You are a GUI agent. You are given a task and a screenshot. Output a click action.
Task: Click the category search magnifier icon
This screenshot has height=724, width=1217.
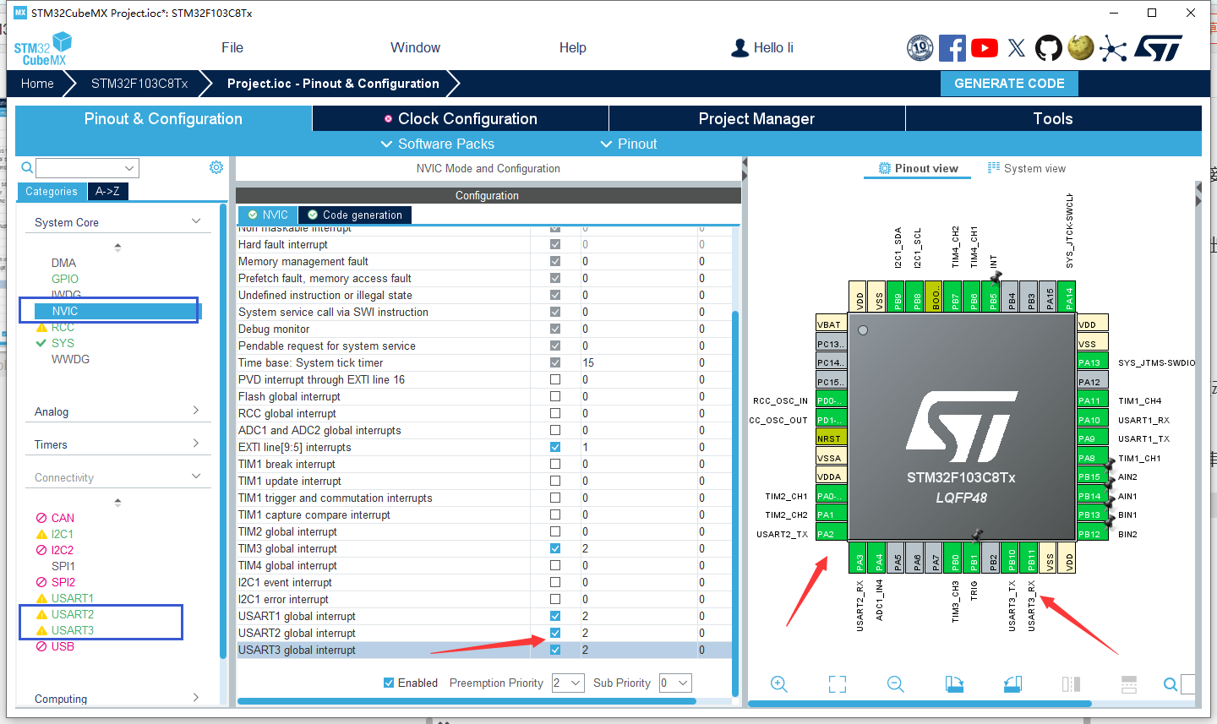(27, 168)
